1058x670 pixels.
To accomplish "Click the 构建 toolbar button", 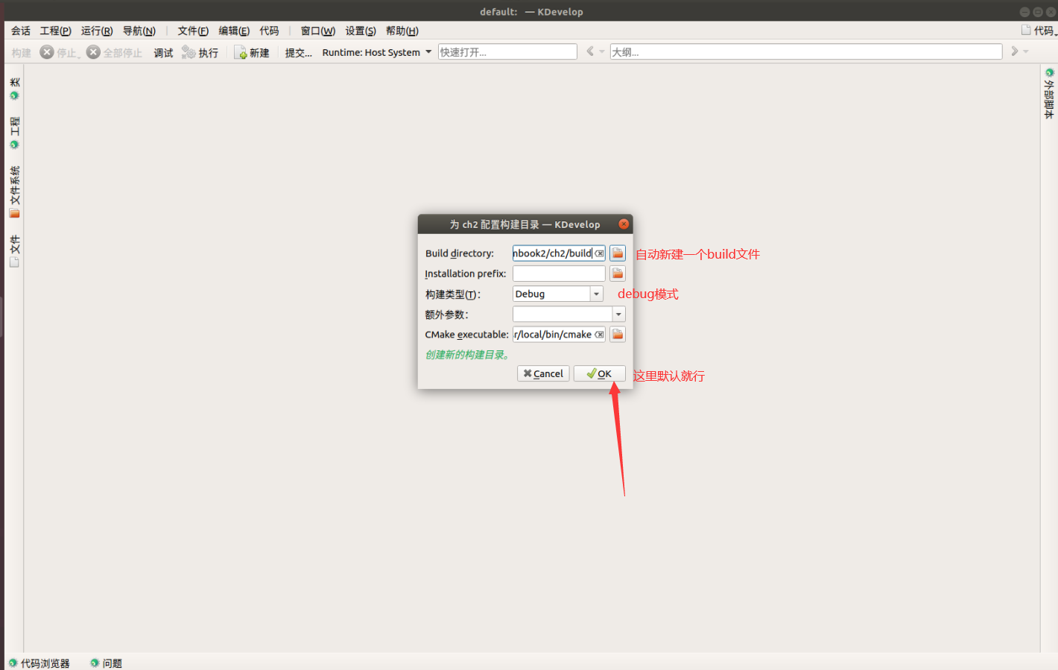I will 22,52.
